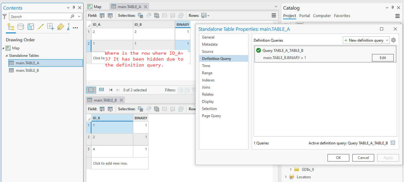Image resolution: width=404 pixels, height=182 pixels.
Task: Show selected records view button
Action: pyautogui.click(x=101, y=90)
